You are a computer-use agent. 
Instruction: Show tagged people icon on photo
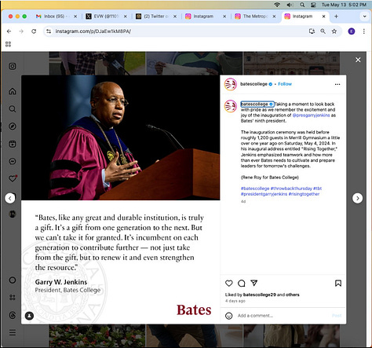click(x=29, y=316)
